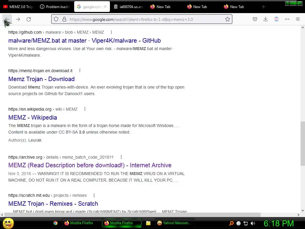This screenshot has height=229, width=305.
Task: Click the https://archive.org breadcrumb text
Action: click(25, 157)
